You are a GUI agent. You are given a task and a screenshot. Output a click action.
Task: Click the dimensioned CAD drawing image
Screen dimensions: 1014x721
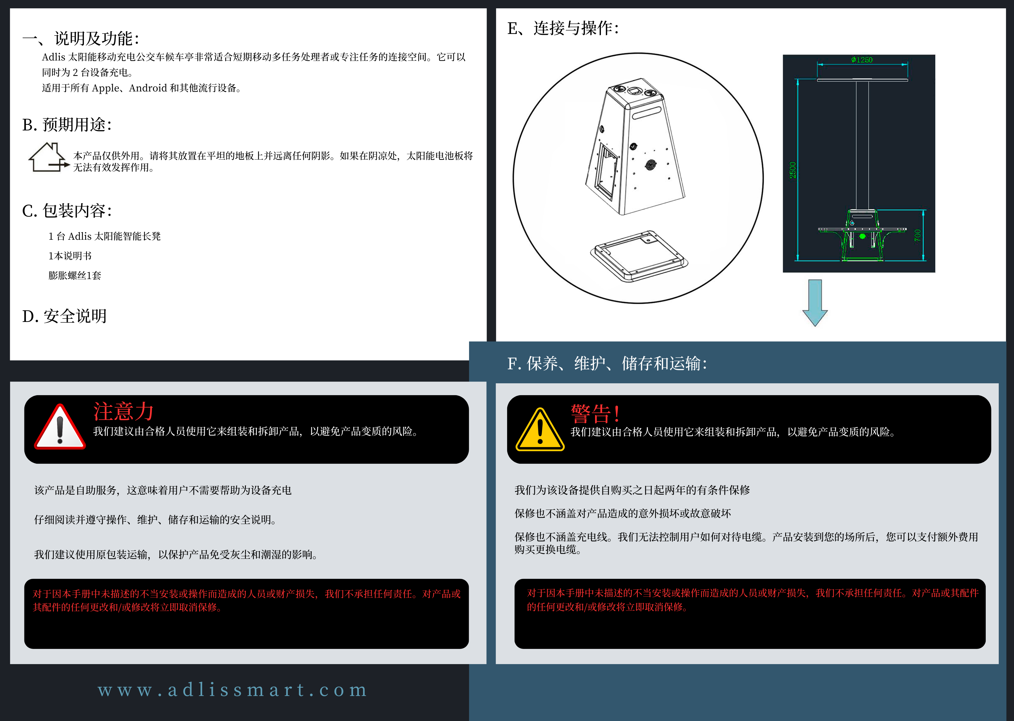859,163
